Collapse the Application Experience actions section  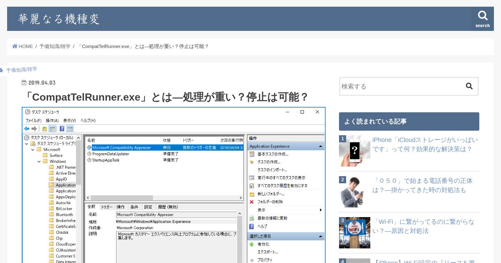[x=321, y=147]
